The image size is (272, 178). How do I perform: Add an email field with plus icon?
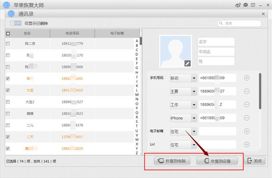click(247, 131)
